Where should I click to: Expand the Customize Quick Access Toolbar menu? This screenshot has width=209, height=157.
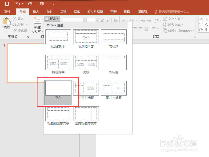click(53, 4)
